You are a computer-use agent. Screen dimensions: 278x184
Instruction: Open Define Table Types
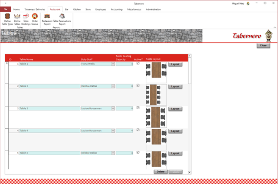pos(7,19)
